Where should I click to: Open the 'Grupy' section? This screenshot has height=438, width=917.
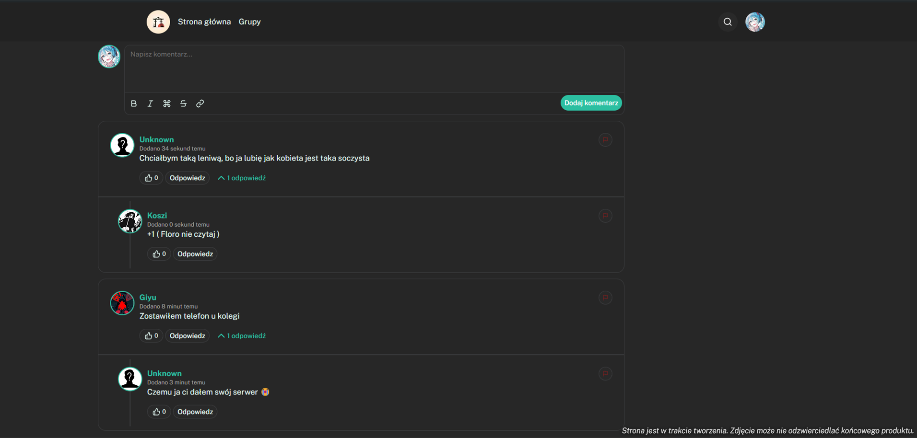249,22
